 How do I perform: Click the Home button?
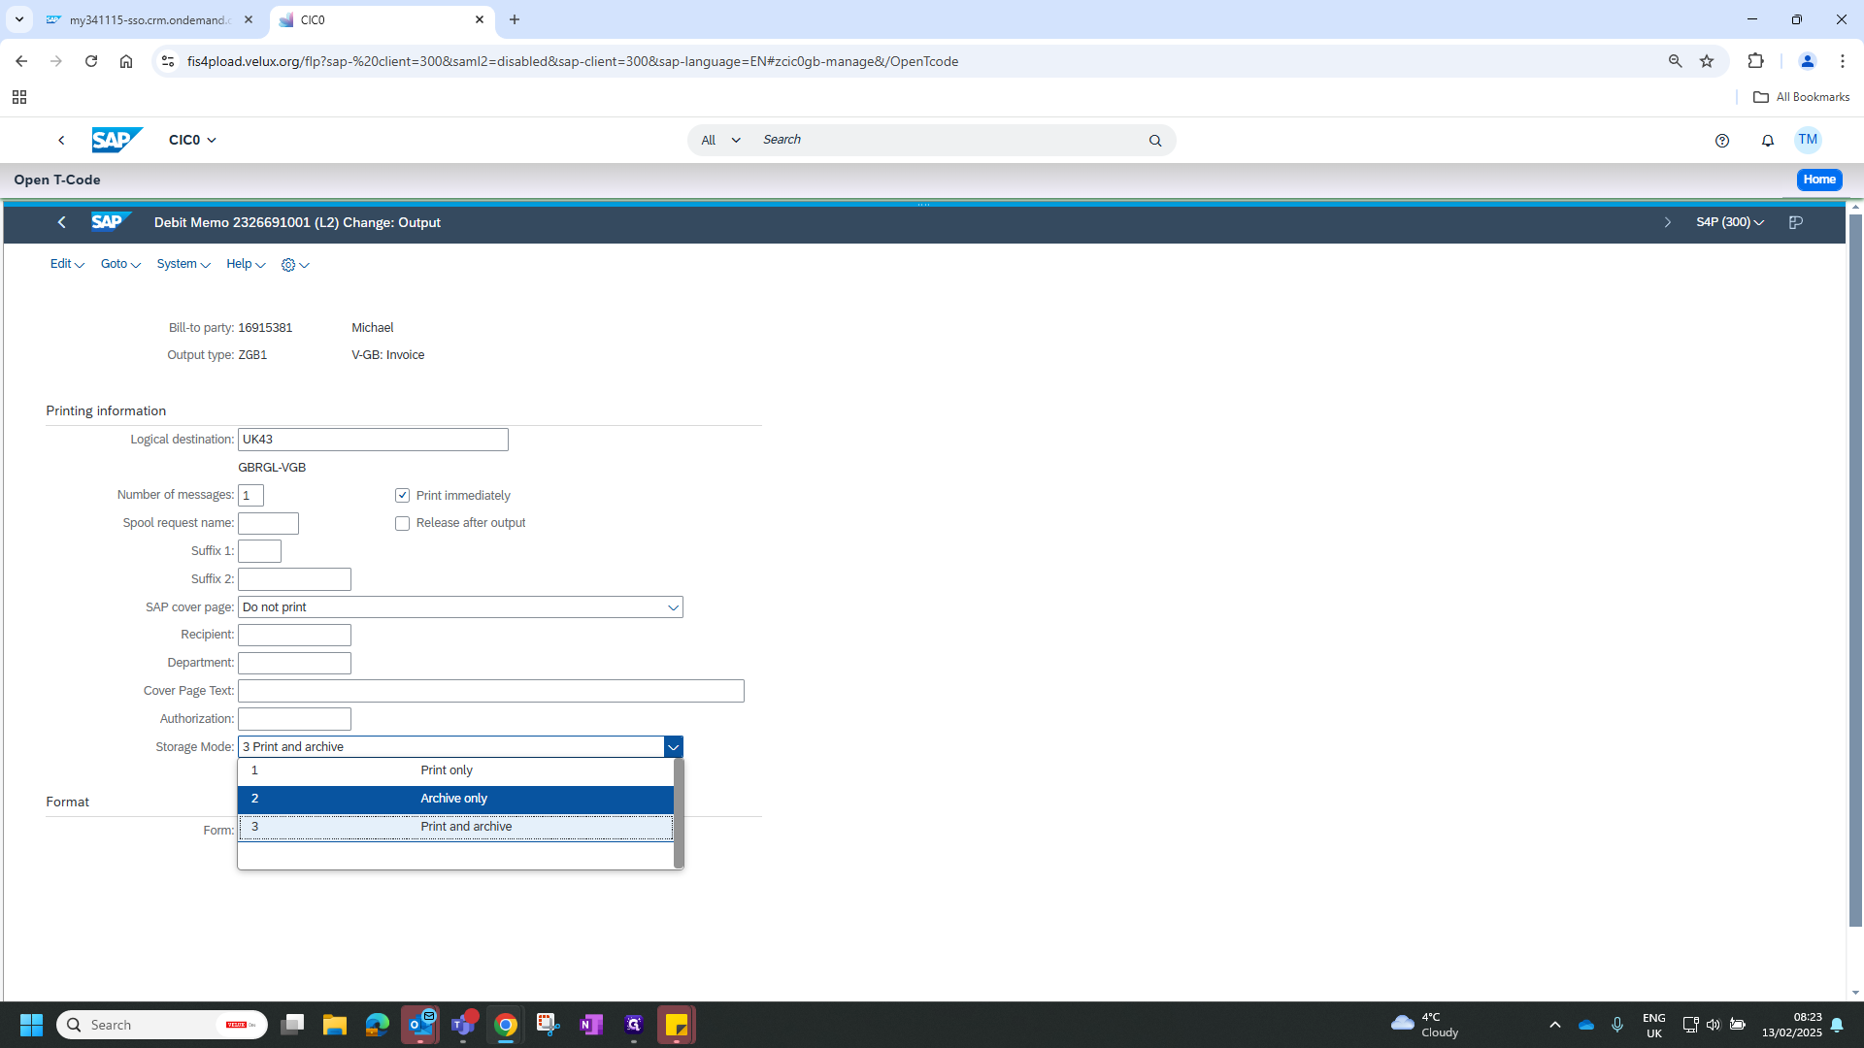pos(1819,180)
